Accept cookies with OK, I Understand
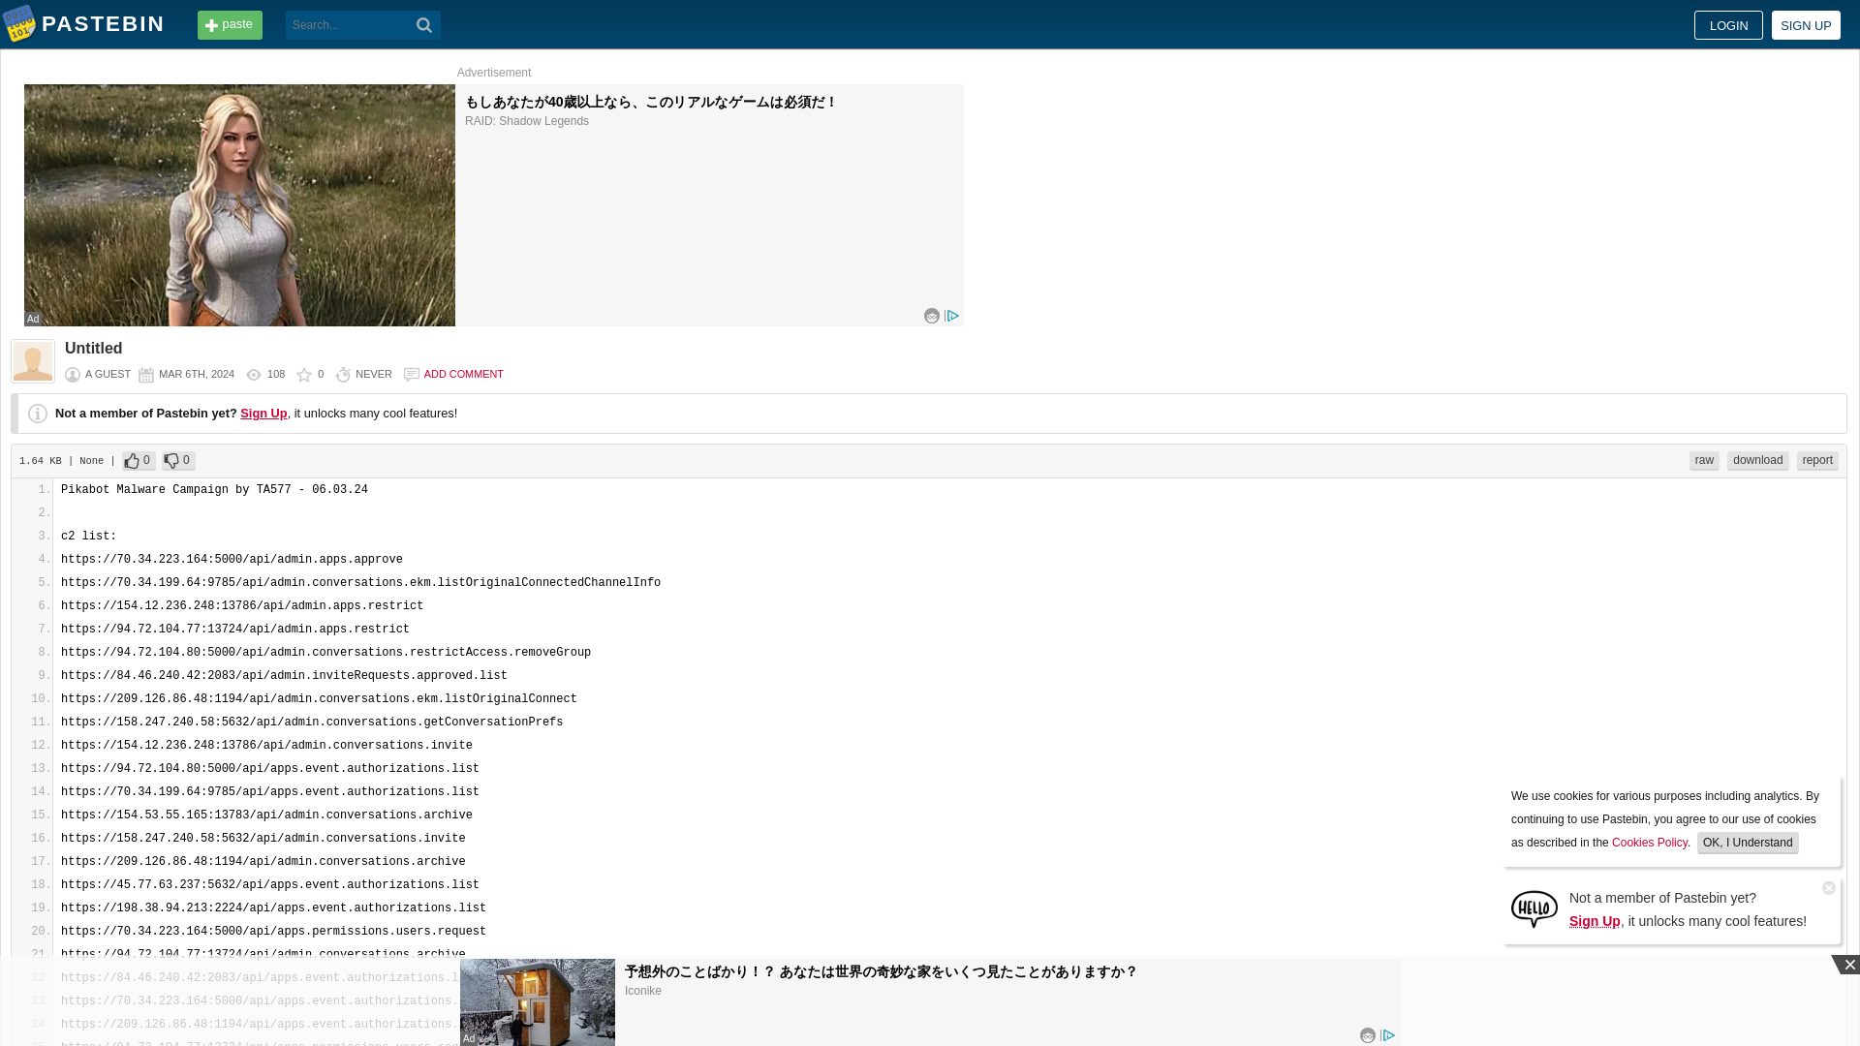This screenshot has width=1860, height=1046. pos(1748,843)
